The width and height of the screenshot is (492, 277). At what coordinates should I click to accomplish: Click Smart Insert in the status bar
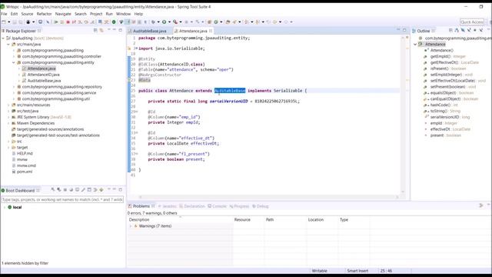[x=357, y=271]
